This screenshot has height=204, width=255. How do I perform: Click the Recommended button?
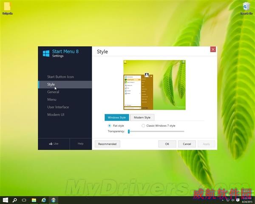(x=108, y=144)
